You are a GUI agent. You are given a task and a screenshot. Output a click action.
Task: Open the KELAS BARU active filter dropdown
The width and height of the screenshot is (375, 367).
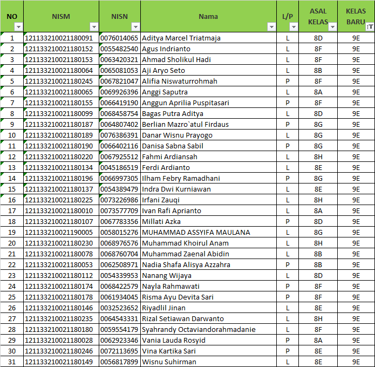point(370,27)
